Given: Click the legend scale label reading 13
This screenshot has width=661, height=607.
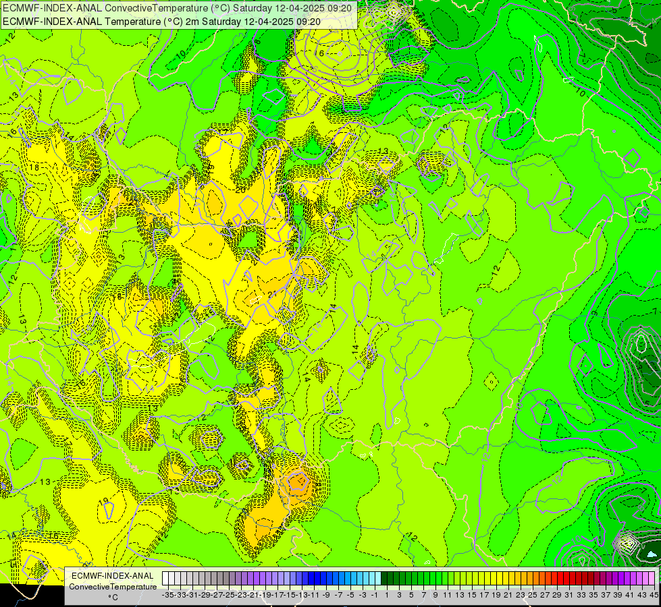Looking at the screenshot, I should click(x=460, y=596).
